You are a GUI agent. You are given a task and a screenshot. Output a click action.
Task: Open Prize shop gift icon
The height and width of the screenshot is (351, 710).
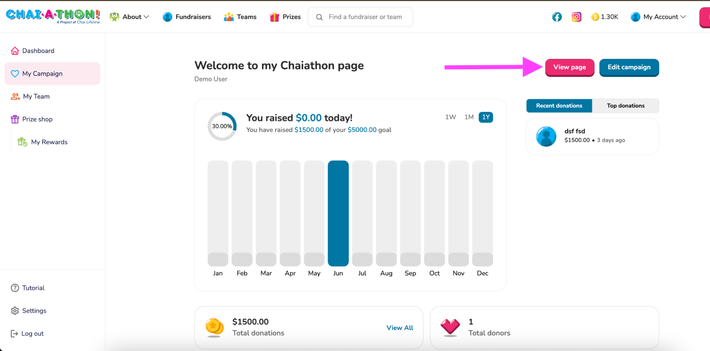[15, 119]
